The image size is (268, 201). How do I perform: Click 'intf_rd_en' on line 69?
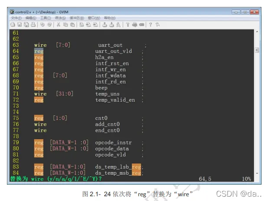[111, 82]
